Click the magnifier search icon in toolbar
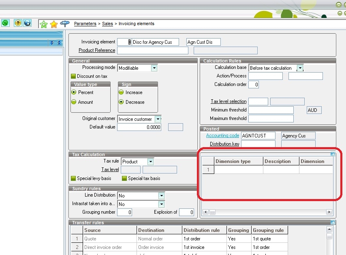This screenshot has height=255, width=346. coord(28,23)
